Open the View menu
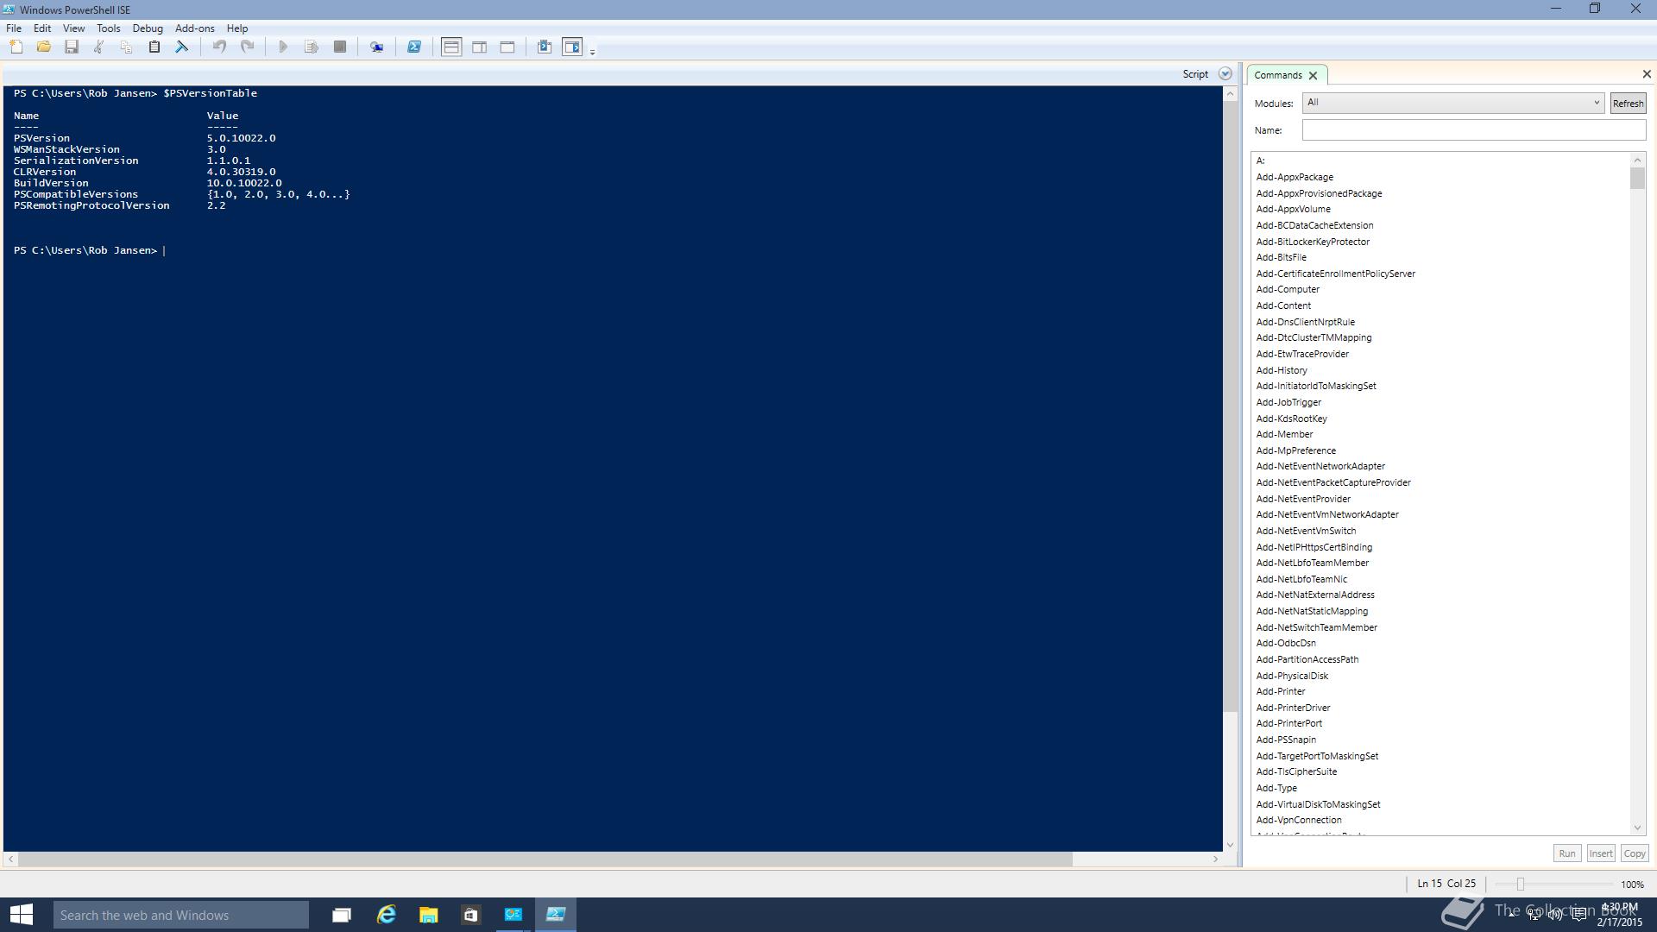Screen dimensions: 1657x932 pos(73,28)
